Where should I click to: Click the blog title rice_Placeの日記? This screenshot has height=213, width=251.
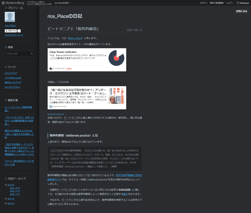(x=65, y=16)
